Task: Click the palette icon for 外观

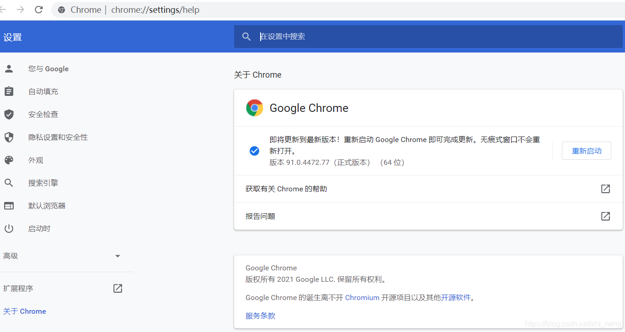Action: pos(9,160)
